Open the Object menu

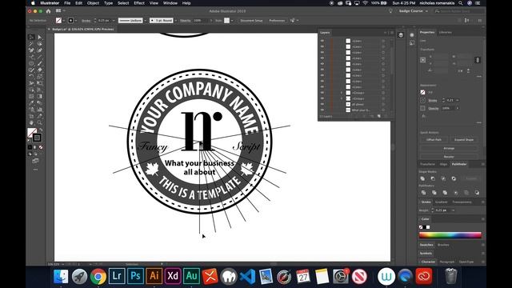(93, 3)
